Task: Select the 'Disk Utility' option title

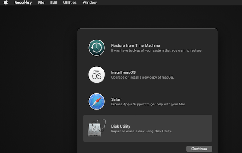Action: coord(121,126)
